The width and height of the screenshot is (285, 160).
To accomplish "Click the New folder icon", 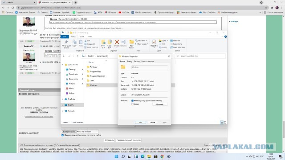I will pos(131,42).
